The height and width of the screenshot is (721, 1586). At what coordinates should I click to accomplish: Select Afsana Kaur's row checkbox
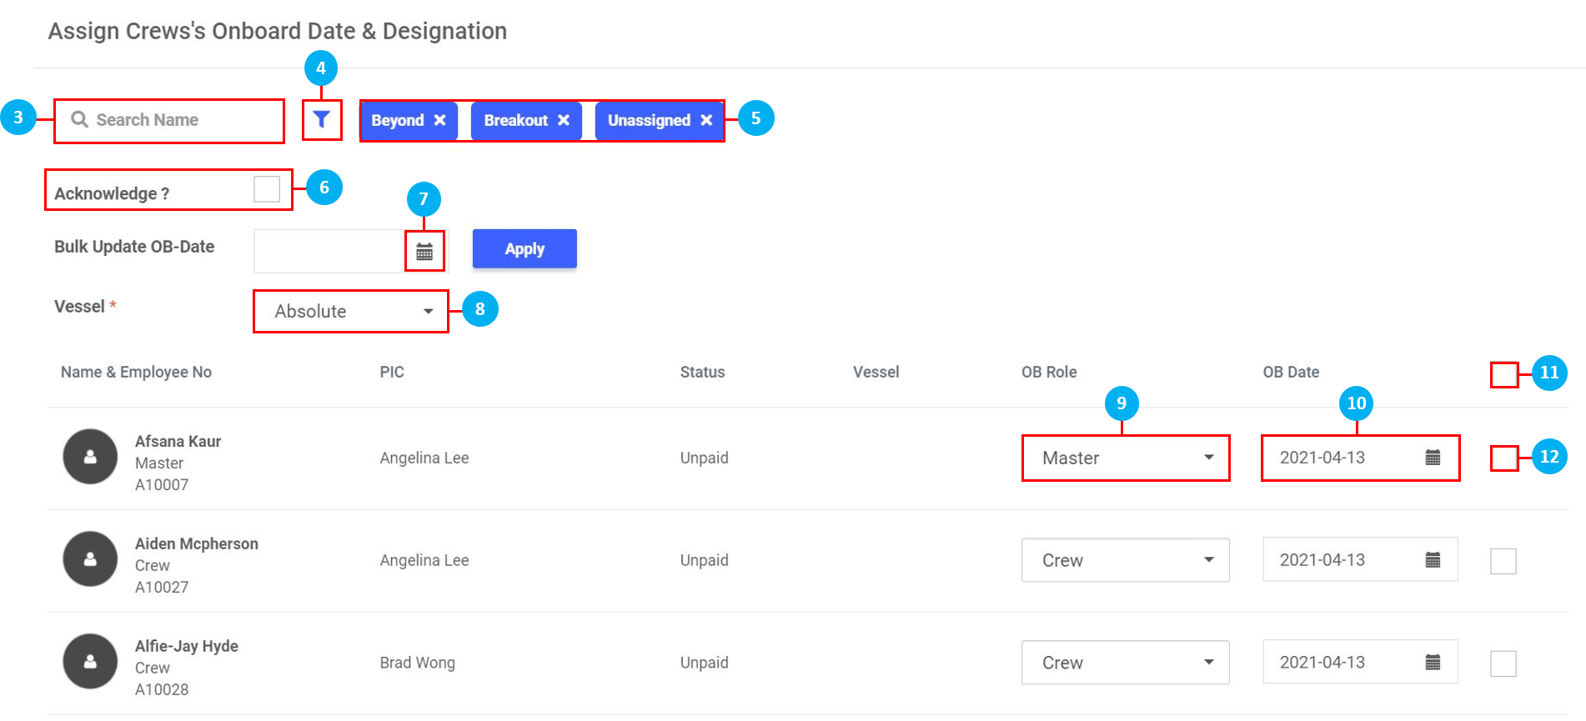tap(1503, 458)
